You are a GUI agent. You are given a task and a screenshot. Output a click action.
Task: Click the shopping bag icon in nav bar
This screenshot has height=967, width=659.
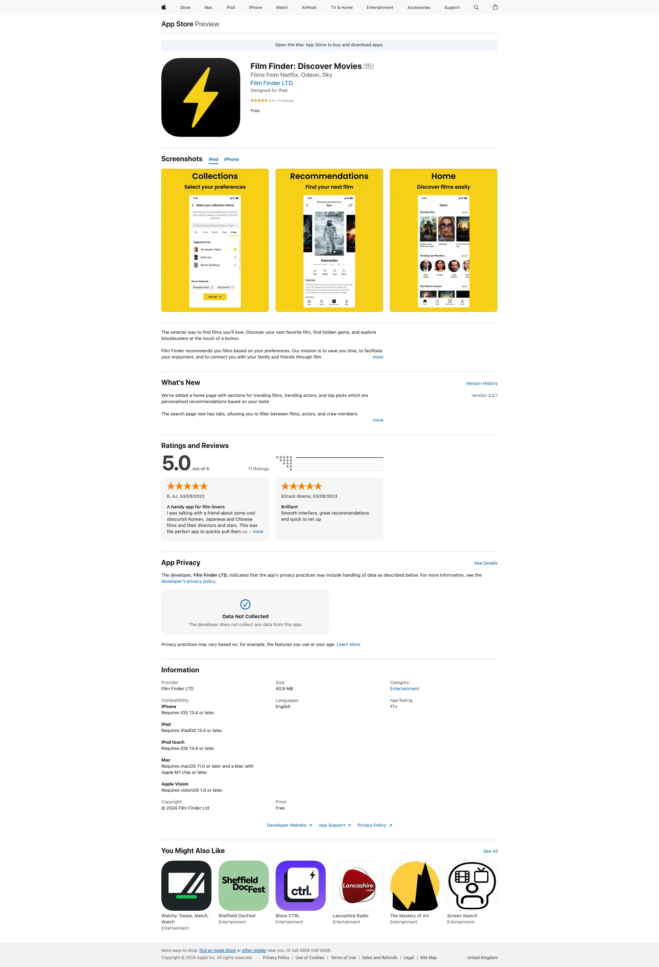coord(494,7)
